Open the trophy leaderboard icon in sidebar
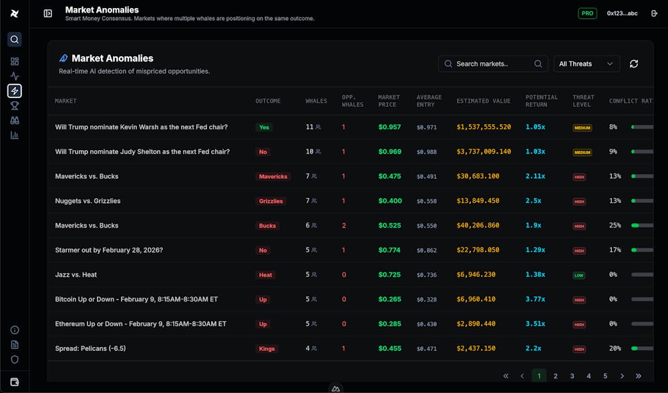 click(14, 105)
